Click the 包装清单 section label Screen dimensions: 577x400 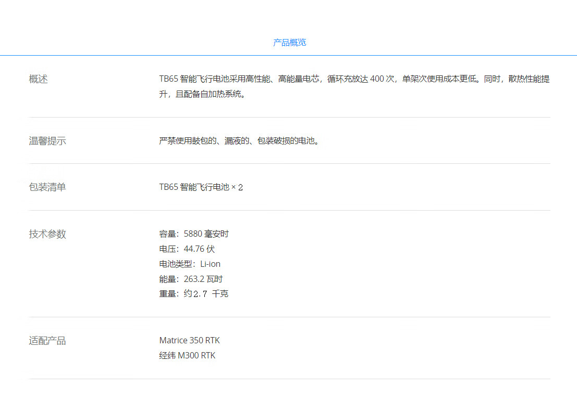[x=47, y=187]
